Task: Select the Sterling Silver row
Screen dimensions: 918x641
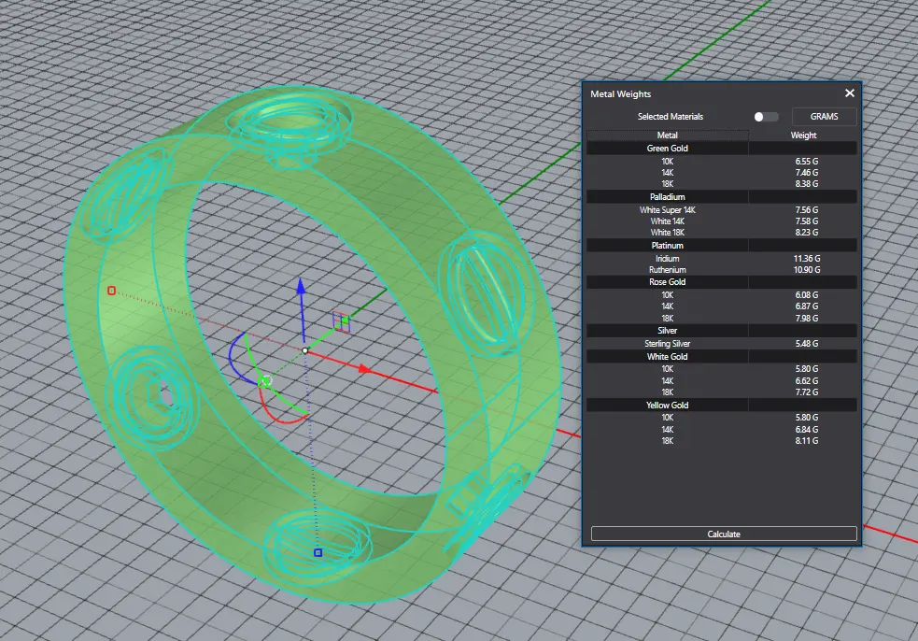Action: [x=722, y=343]
